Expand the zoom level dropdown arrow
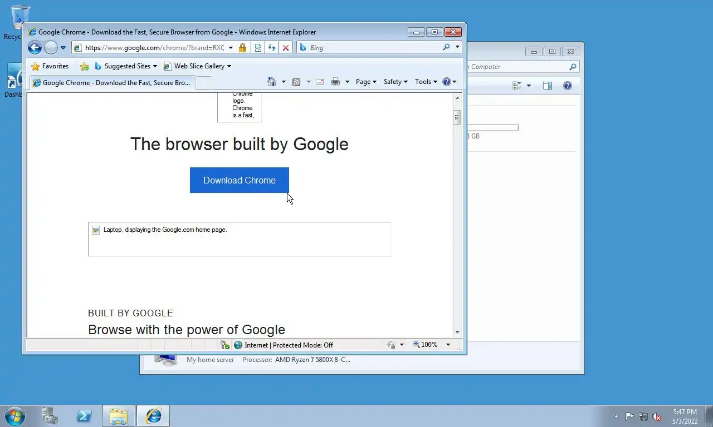The height and width of the screenshot is (427, 713). [x=447, y=345]
